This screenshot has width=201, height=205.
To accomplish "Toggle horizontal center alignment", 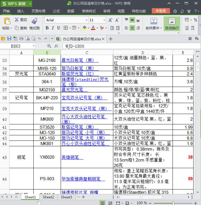I will [x=132, y=28].
